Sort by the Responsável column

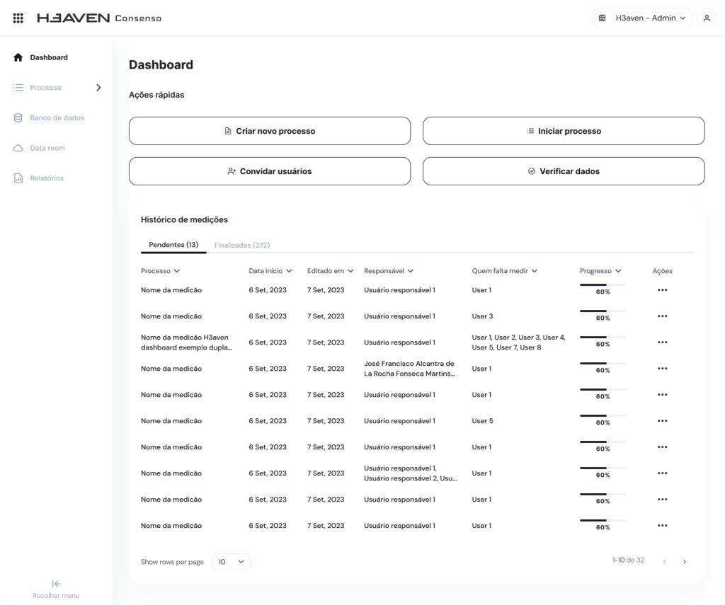point(389,271)
